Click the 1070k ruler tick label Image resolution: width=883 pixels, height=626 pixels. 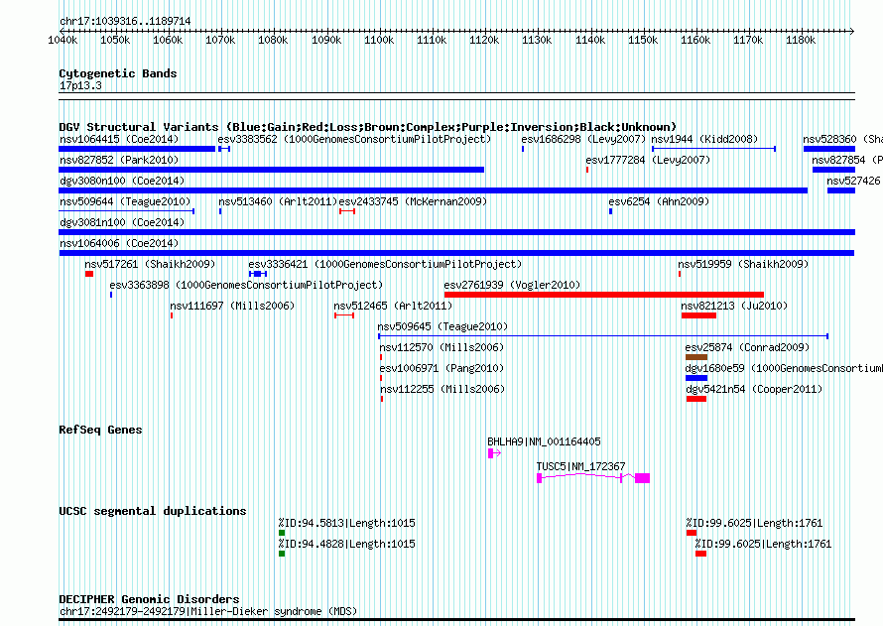pyautogui.click(x=220, y=40)
